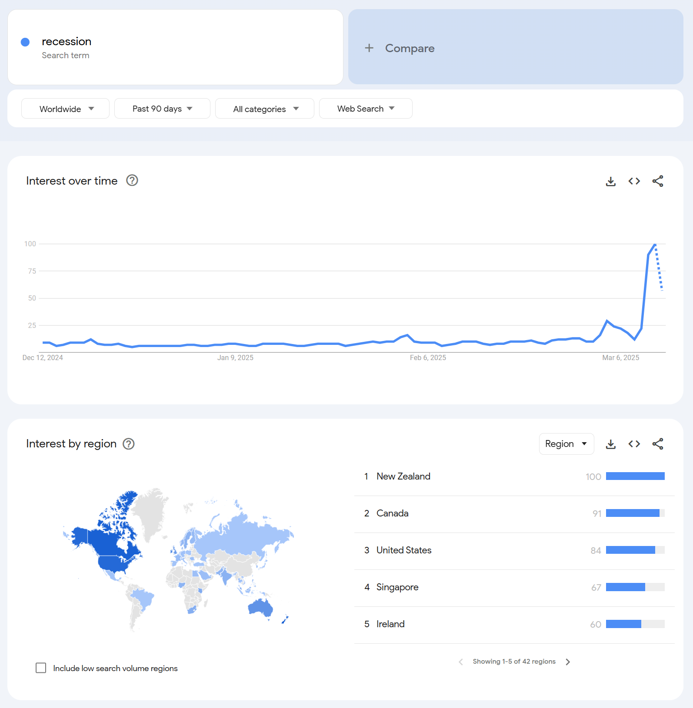Download Interest by region data
Image resolution: width=693 pixels, height=708 pixels.
(611, 444)
